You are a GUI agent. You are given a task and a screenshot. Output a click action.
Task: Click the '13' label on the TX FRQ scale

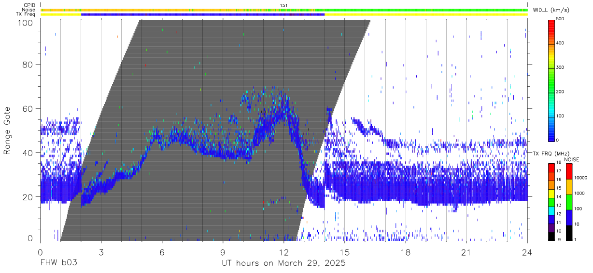(x=559, y=205)
